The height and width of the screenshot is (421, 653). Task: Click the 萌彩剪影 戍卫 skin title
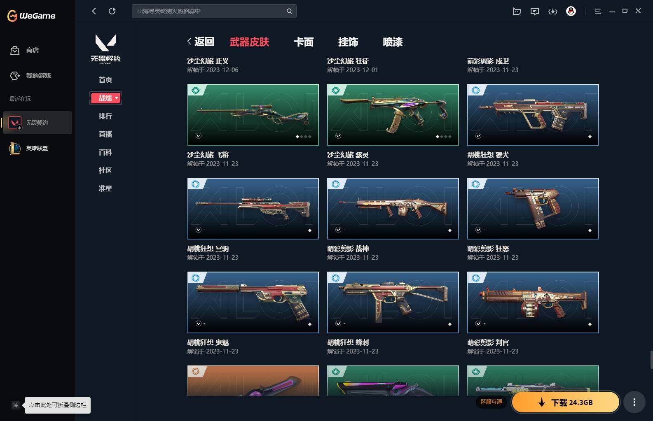[488, 61]
